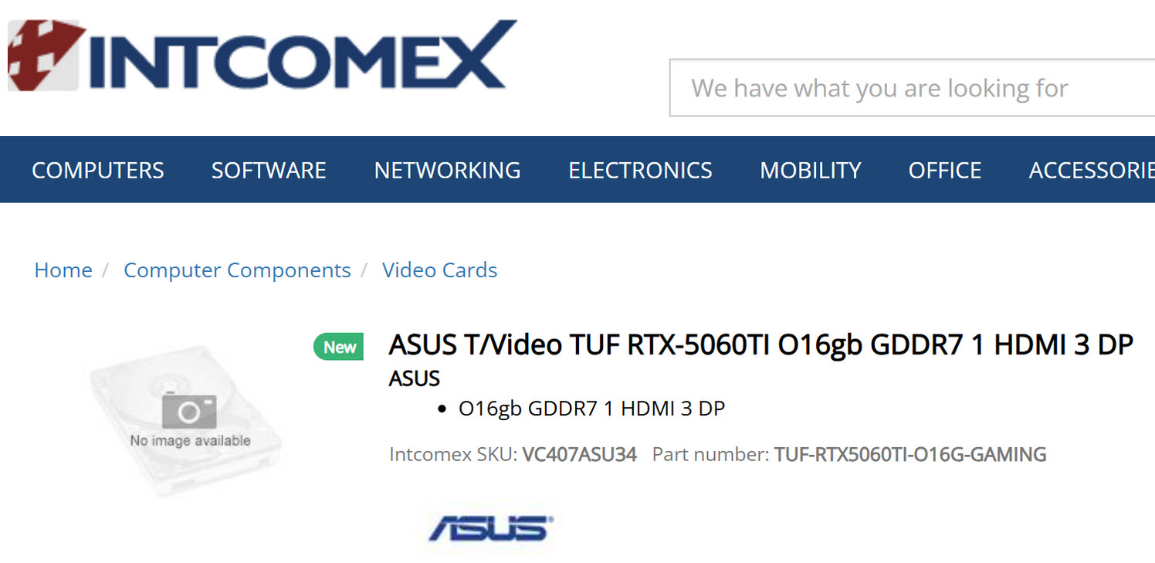Viewport: 1155px width, 563px height.
Task: Click the Intcomex logo
Action: [x=262, y=56]
